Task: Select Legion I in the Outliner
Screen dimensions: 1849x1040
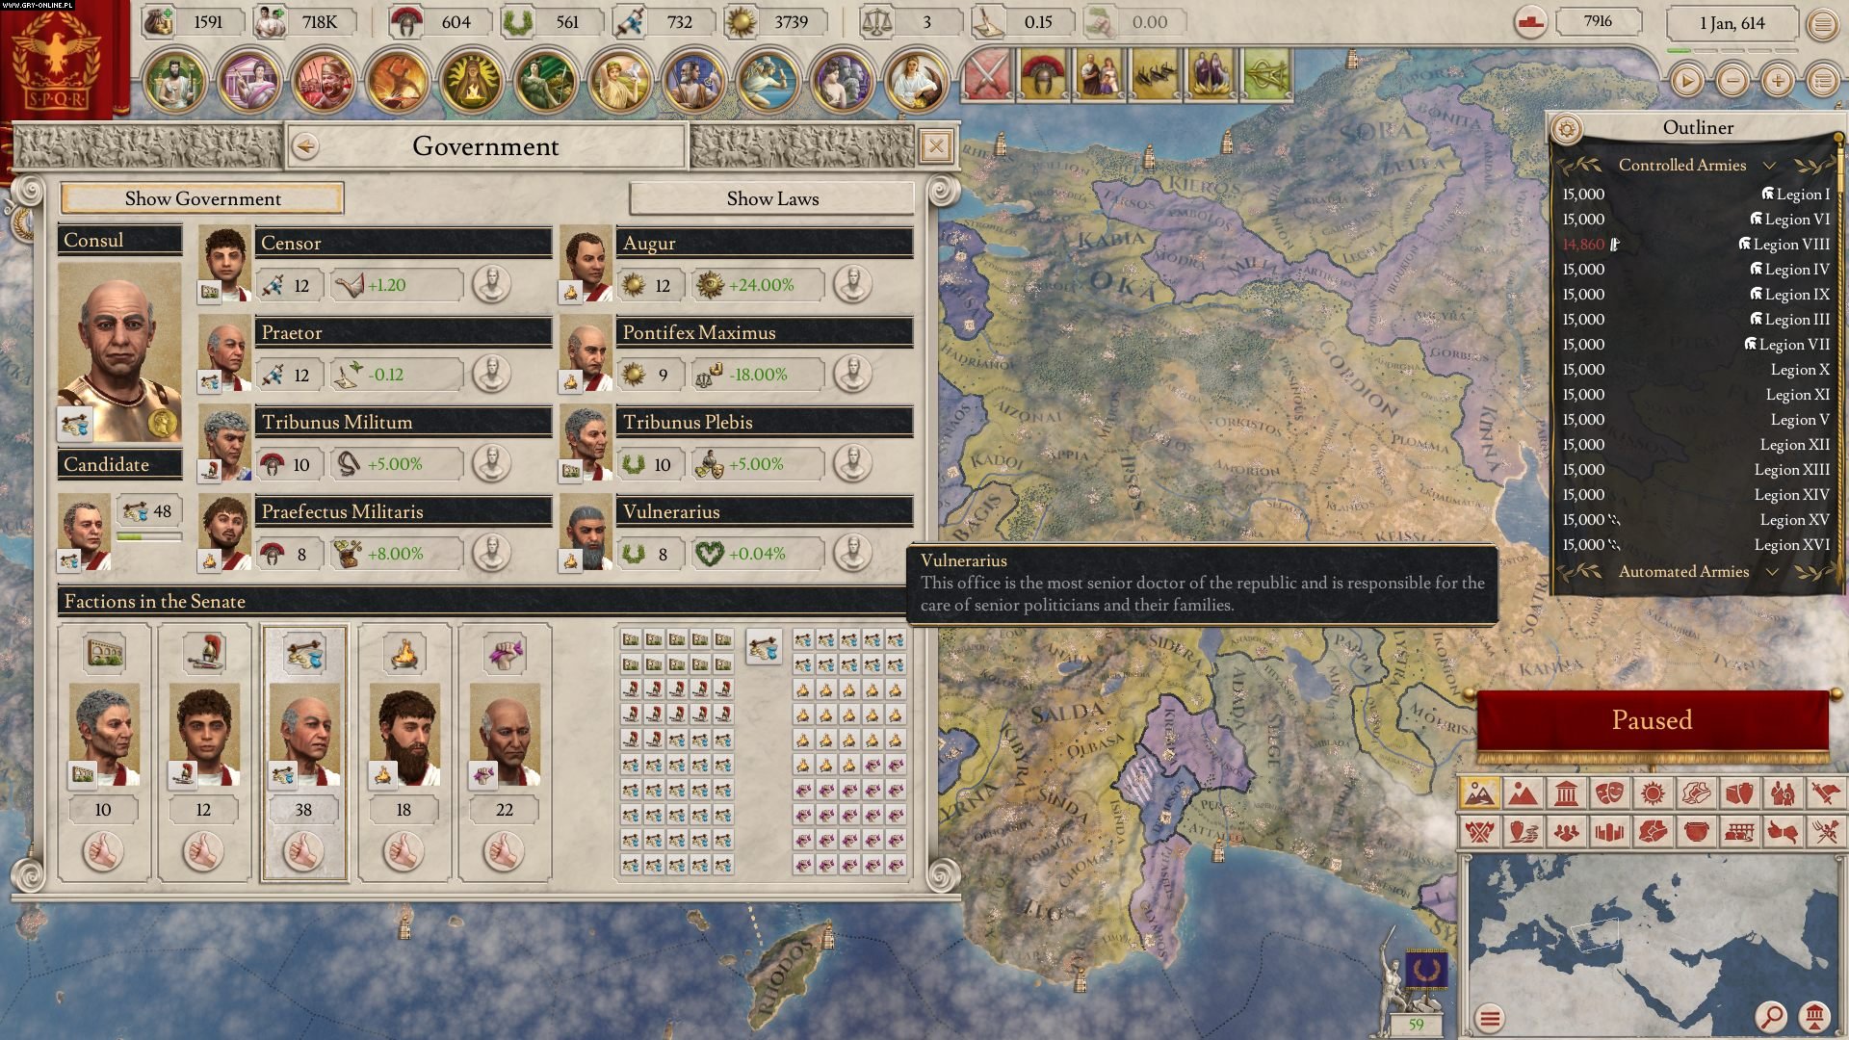Action: 1696,195
